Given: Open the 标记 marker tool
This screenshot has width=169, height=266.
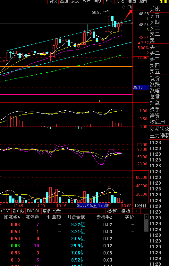Looking at the screenshot, I should coord(120,1).
